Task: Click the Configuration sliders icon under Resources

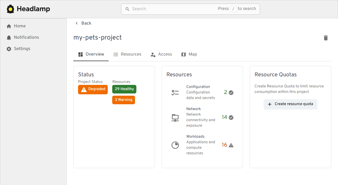Action: pyautogui.click(x=175, y=92)
